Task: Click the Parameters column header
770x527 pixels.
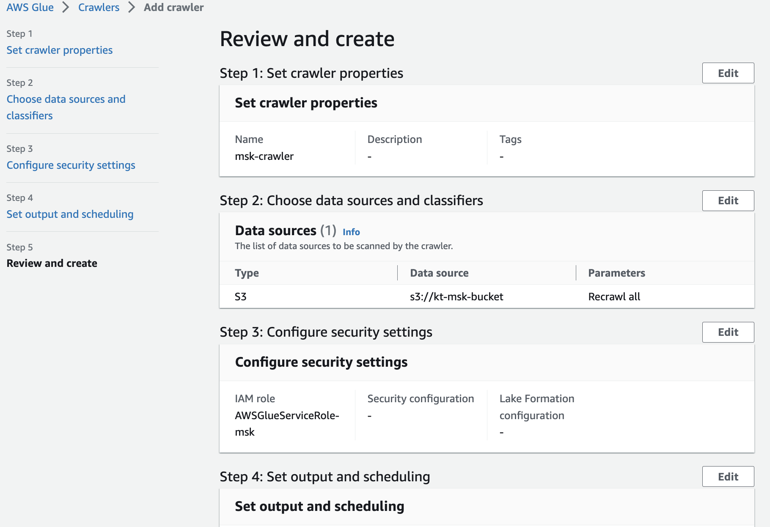Action: click(x=616, y=273)
